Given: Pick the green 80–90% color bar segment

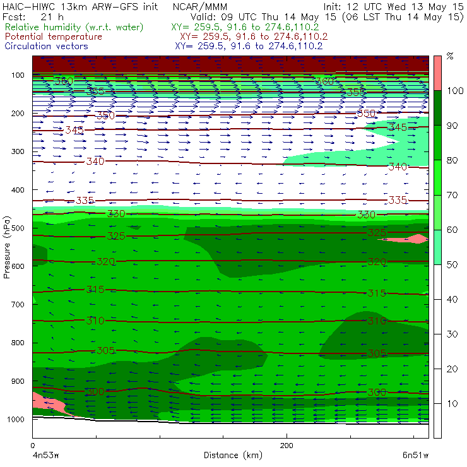Looking at the screenshot, I should pos(437,143).
